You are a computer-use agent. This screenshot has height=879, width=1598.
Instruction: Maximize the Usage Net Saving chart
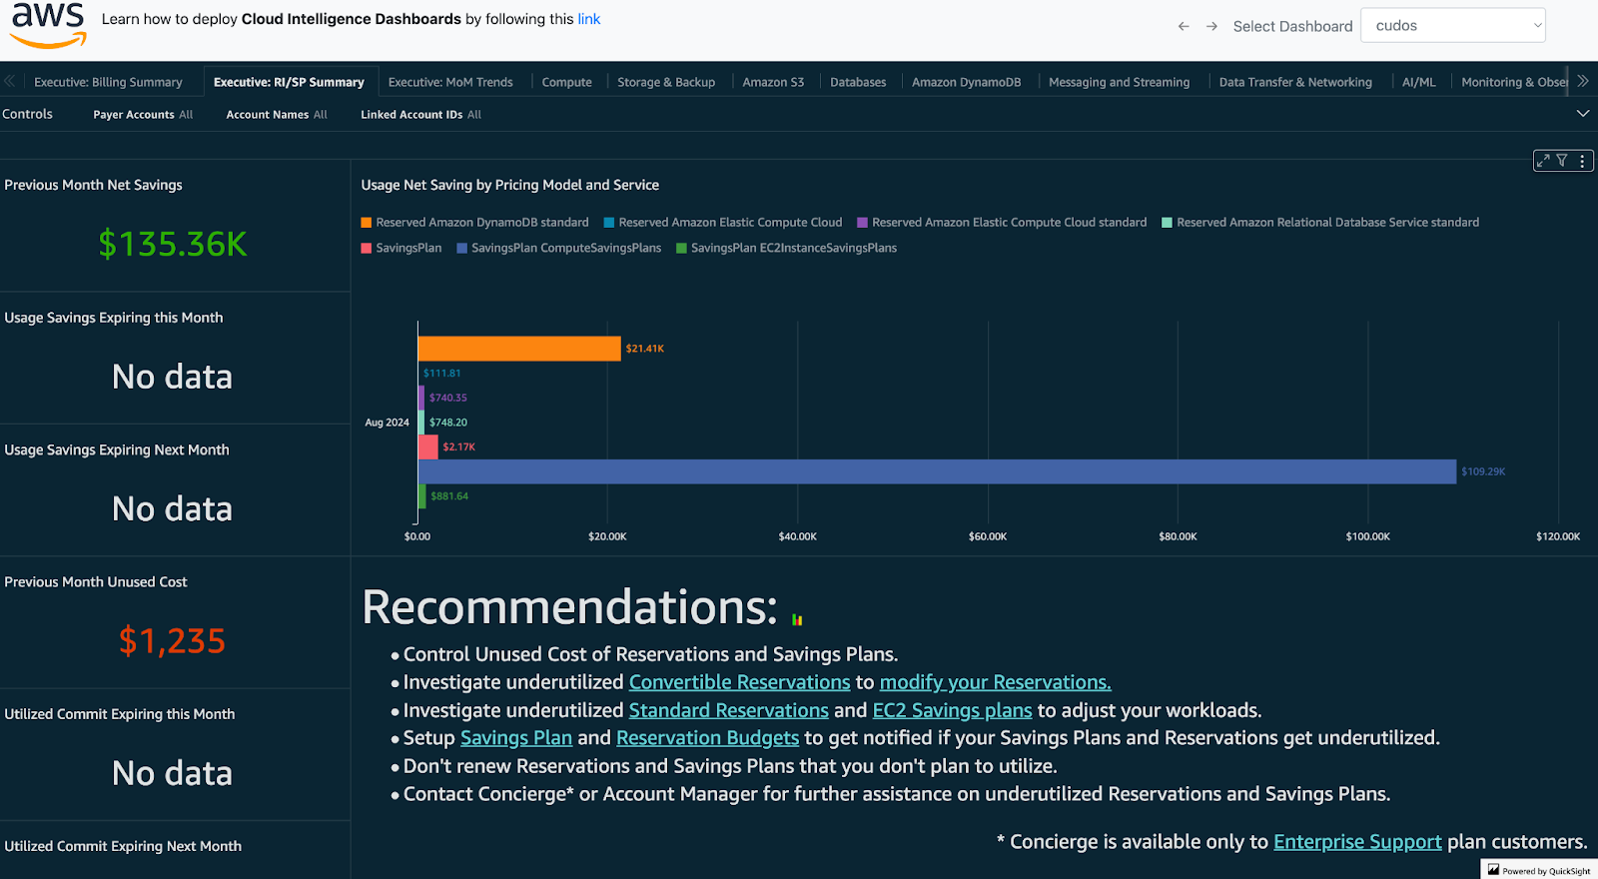tap(1544, 160)
